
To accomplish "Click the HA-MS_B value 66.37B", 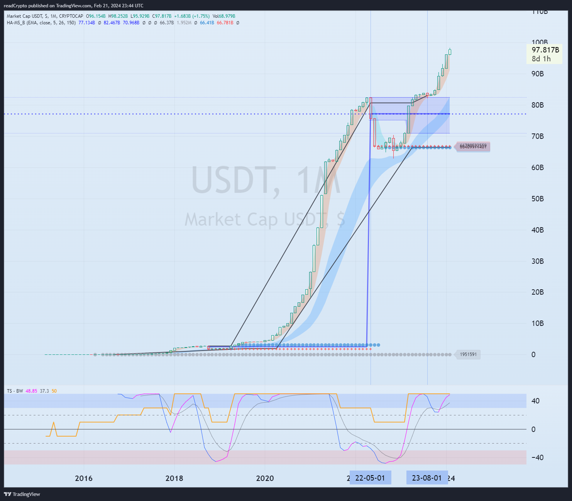I will pyautogui.click(x=167, y=23).
